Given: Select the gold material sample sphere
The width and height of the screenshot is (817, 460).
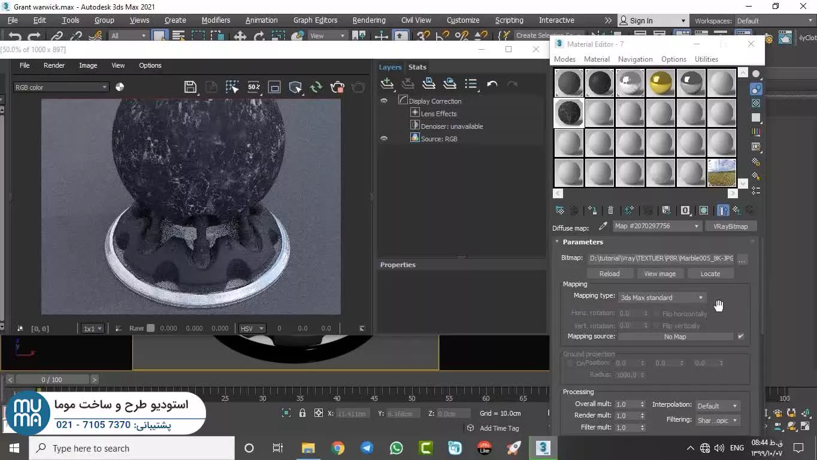Looking at the screenshot, I should click(x=661, y=83).
